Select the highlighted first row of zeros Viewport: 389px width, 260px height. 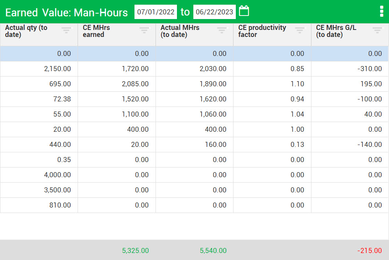pyautogui.click(x=194, y=54)
